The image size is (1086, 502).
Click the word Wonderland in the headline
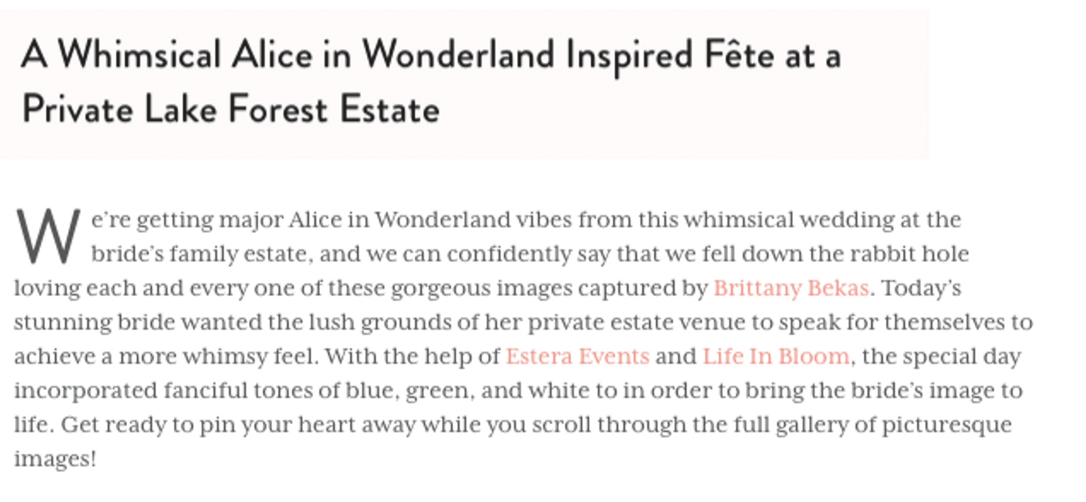[458, 55]
